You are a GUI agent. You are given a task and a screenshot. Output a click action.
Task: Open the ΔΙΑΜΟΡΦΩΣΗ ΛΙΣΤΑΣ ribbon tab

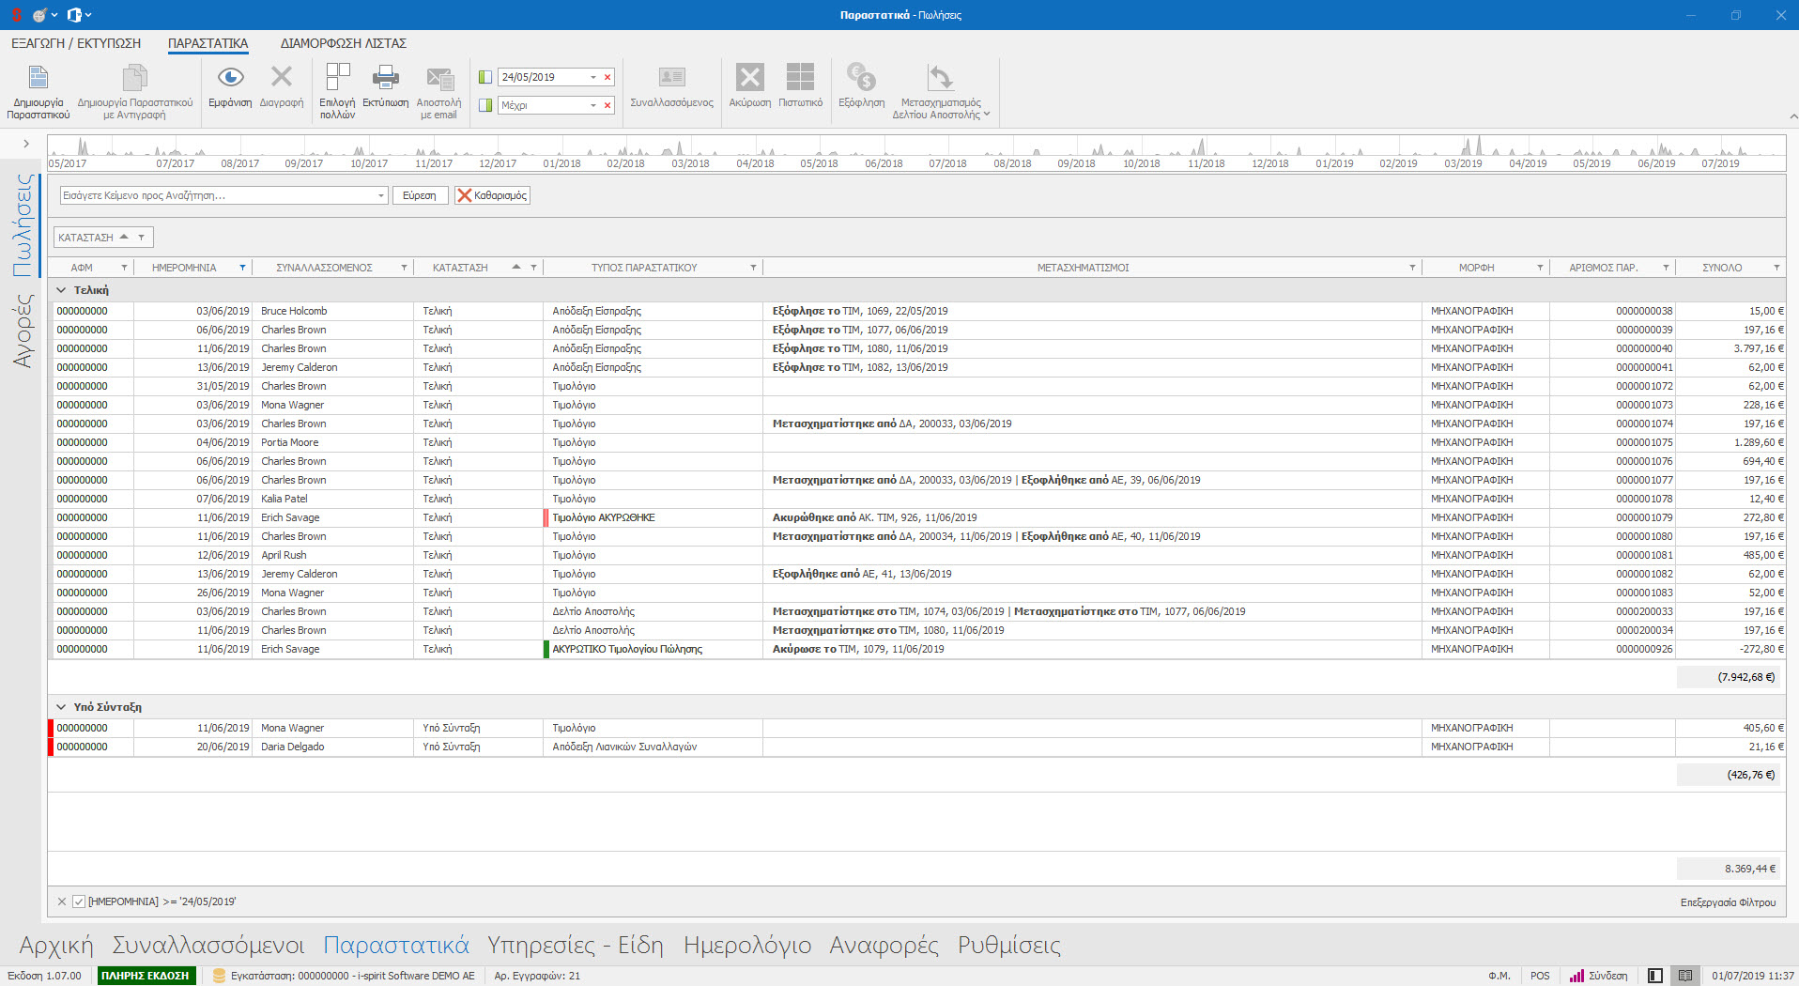(x=343, y=43)
